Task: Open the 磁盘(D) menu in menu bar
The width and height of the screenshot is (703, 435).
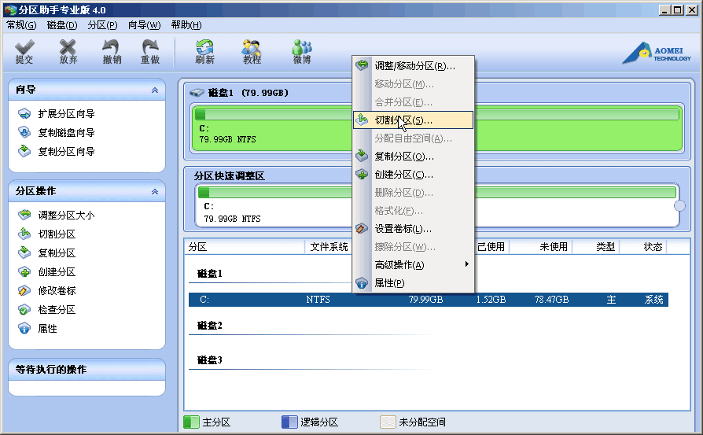Action: click(x=62, y=25)
